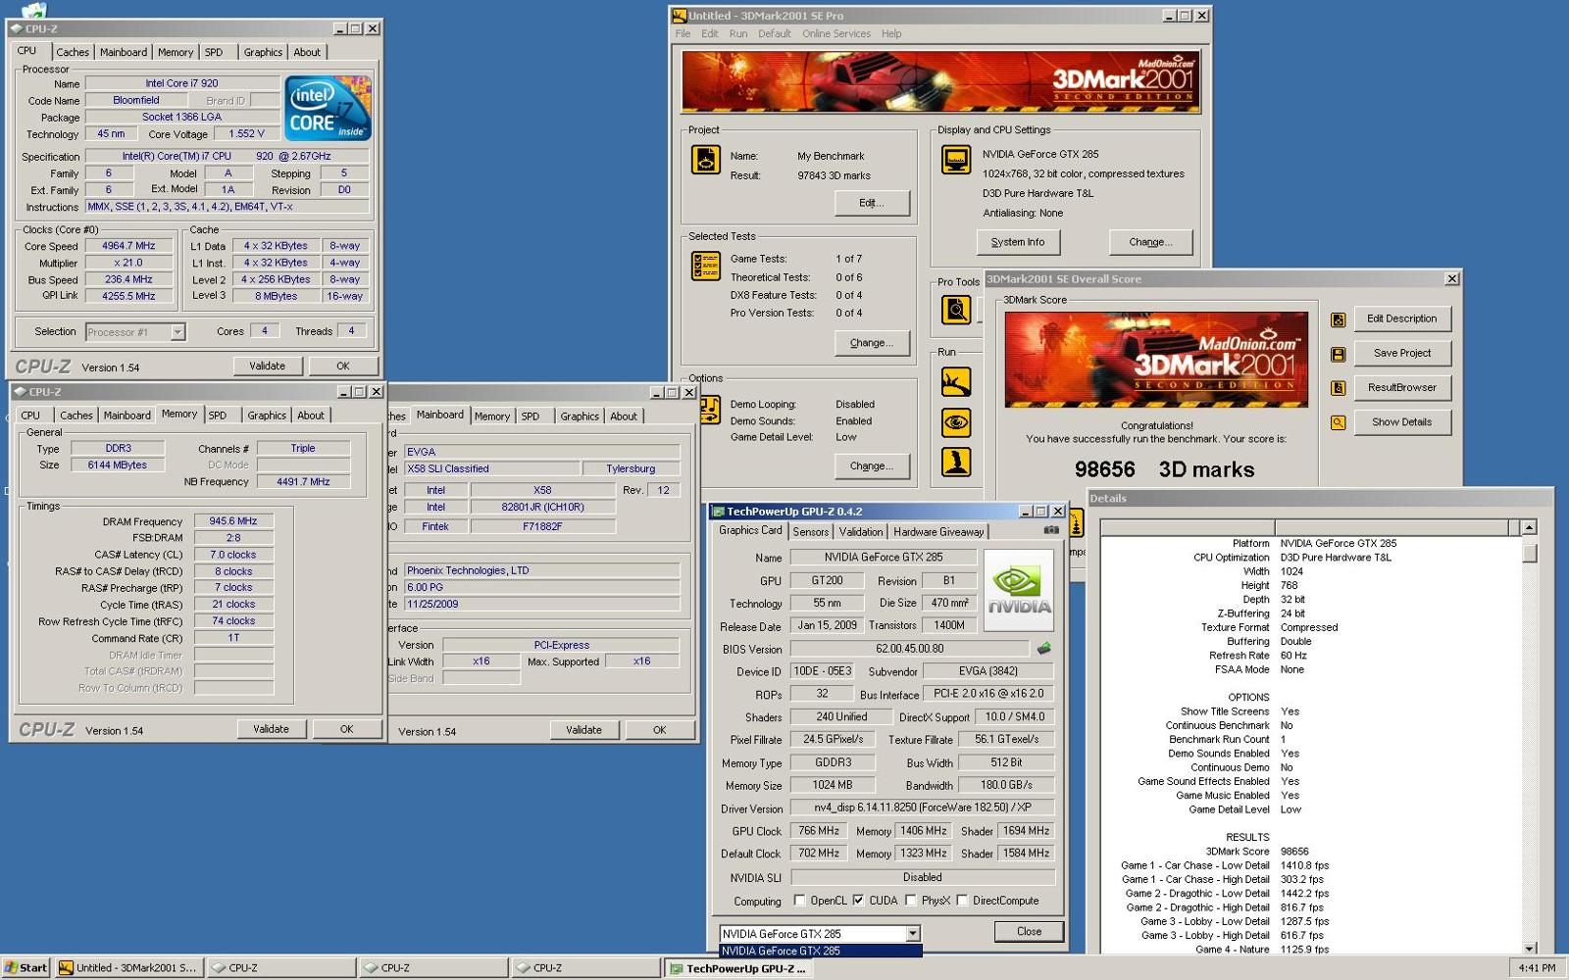Click the Project clipboard icon in 3DMark
Image resolution: width=1569 pixels, height=980 pixels.
(706, 159)
